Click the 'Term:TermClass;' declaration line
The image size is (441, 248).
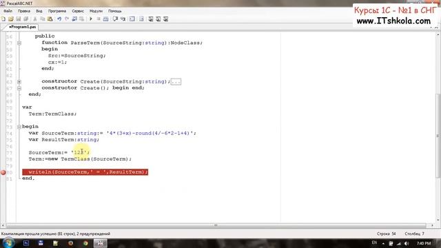[52, 114]
